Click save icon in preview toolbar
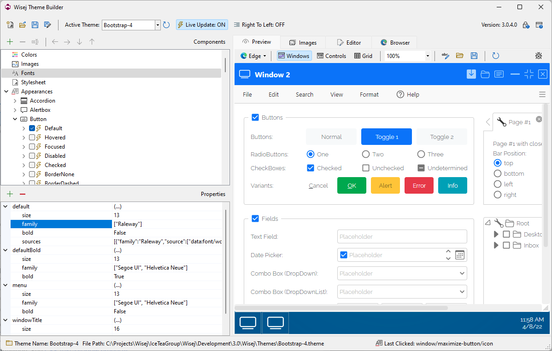This screenshot has width=552, height=351. click(474, 56)
